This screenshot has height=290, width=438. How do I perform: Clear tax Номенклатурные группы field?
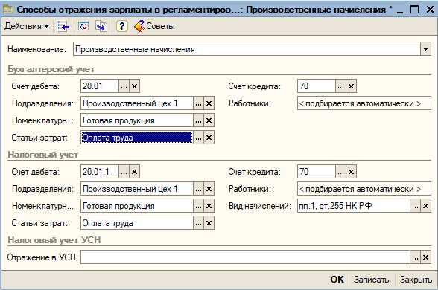209,206
